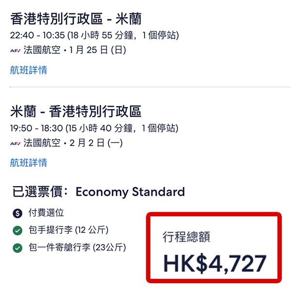Image resolution: width=291 pixels, height=291 pixels.
Task: Click the green check icon beside 包一件寄艙行李
Action: click(18, 248)
